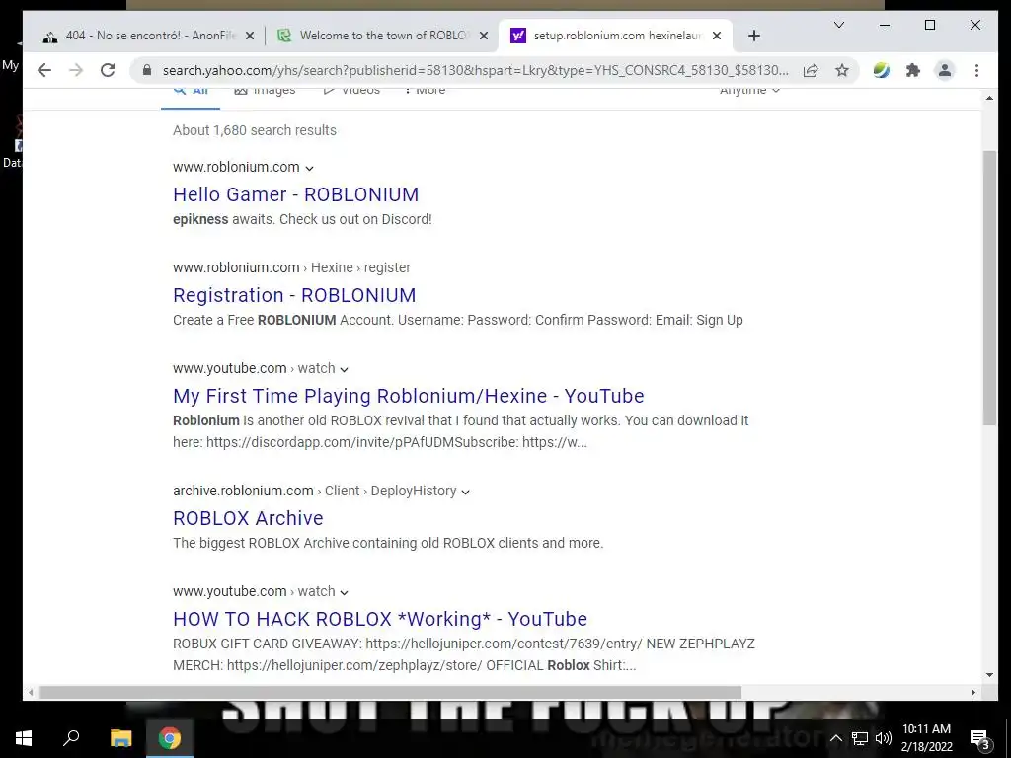Close the AnonFiles 404 tab
This screenshot has width=1011, height=758.
pos(250,37)
